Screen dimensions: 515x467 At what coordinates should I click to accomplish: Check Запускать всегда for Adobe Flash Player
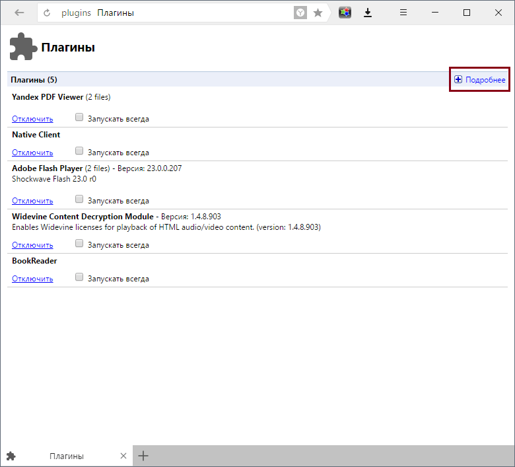tap(79, 199)
